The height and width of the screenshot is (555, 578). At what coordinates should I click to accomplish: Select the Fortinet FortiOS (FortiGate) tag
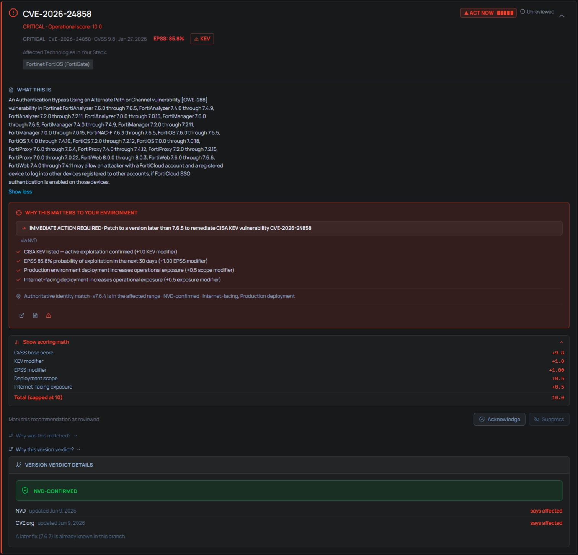(58, 64)
